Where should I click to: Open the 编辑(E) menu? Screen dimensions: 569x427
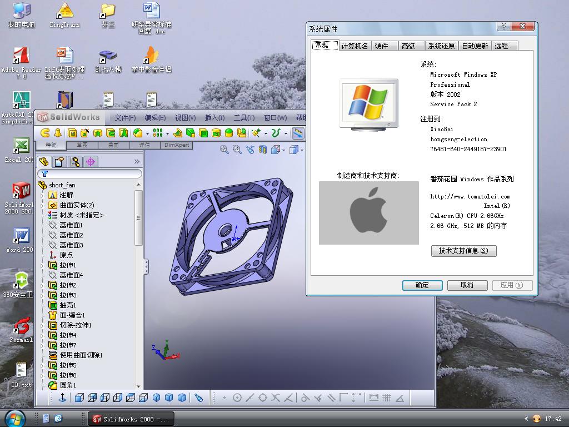coord(155,118)
